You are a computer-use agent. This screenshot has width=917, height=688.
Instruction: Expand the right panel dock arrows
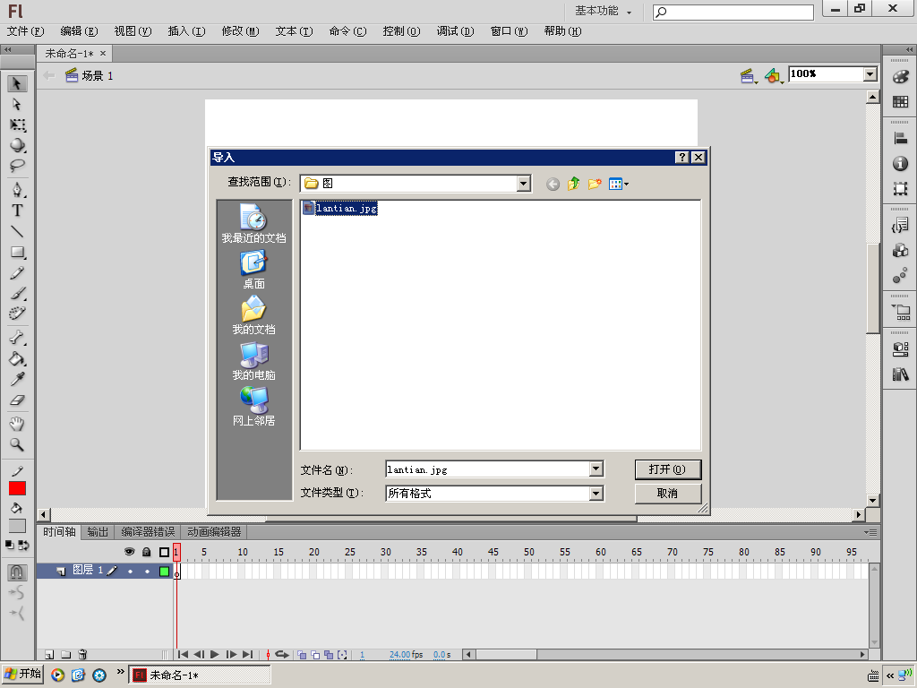[909, 50]
